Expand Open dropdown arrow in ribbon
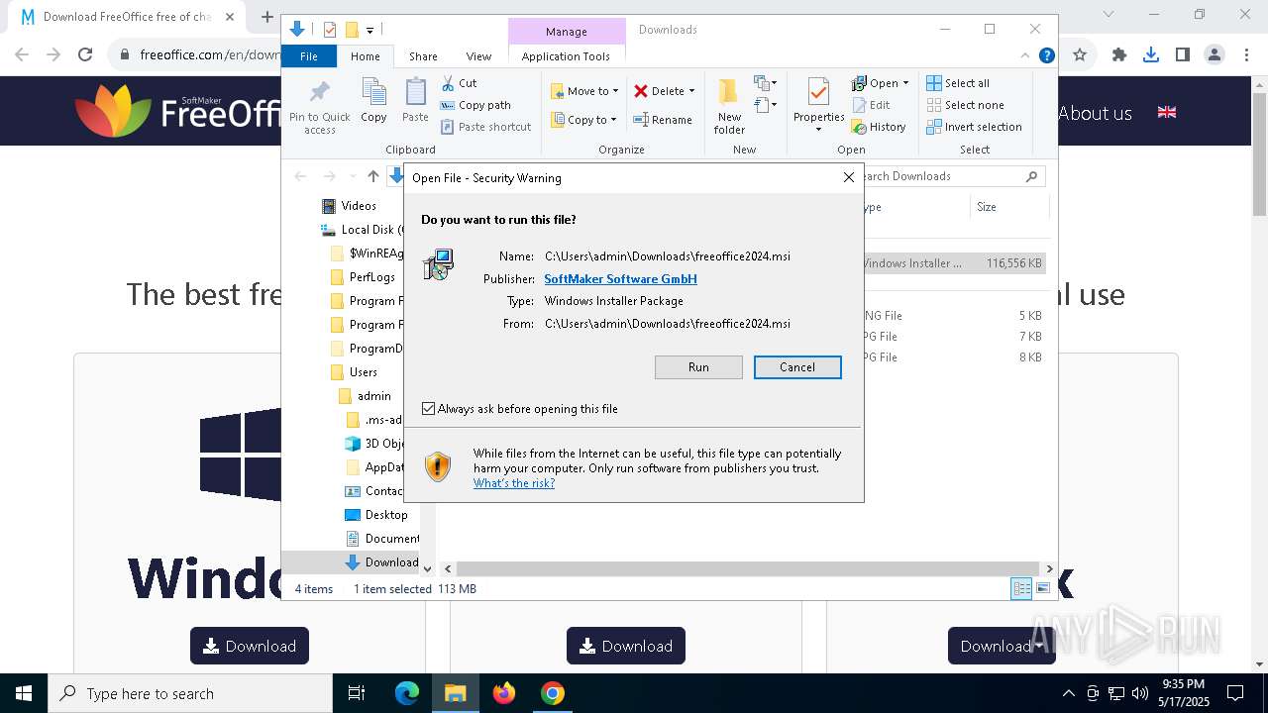Screen dimensions: 1268x713 [x=905, y=83]
